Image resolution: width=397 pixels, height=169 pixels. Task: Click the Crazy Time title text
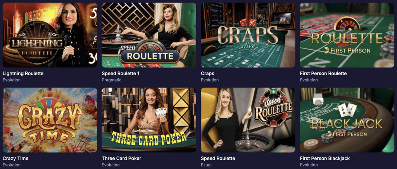(16, 159)
